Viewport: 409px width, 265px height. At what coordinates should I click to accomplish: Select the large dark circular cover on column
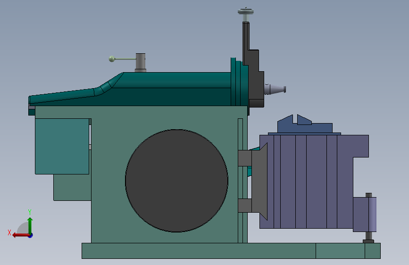[176, 181]
